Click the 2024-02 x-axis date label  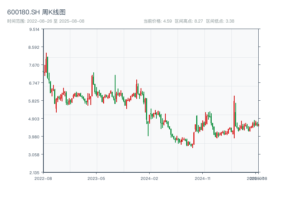coord(150,178)
